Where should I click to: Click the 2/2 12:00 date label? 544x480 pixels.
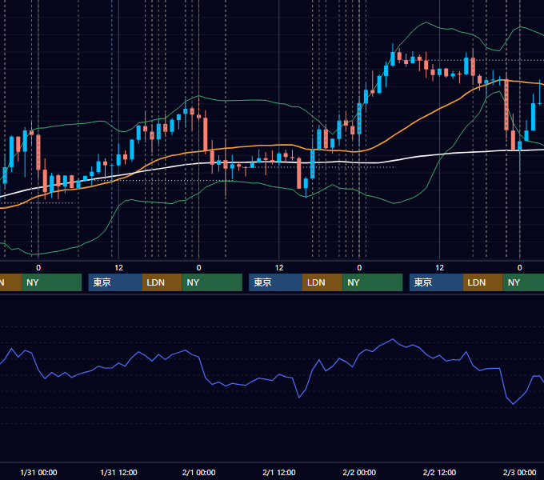click(x=439, y=472)
